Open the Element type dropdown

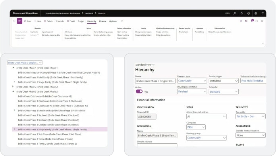coord(192,81)
